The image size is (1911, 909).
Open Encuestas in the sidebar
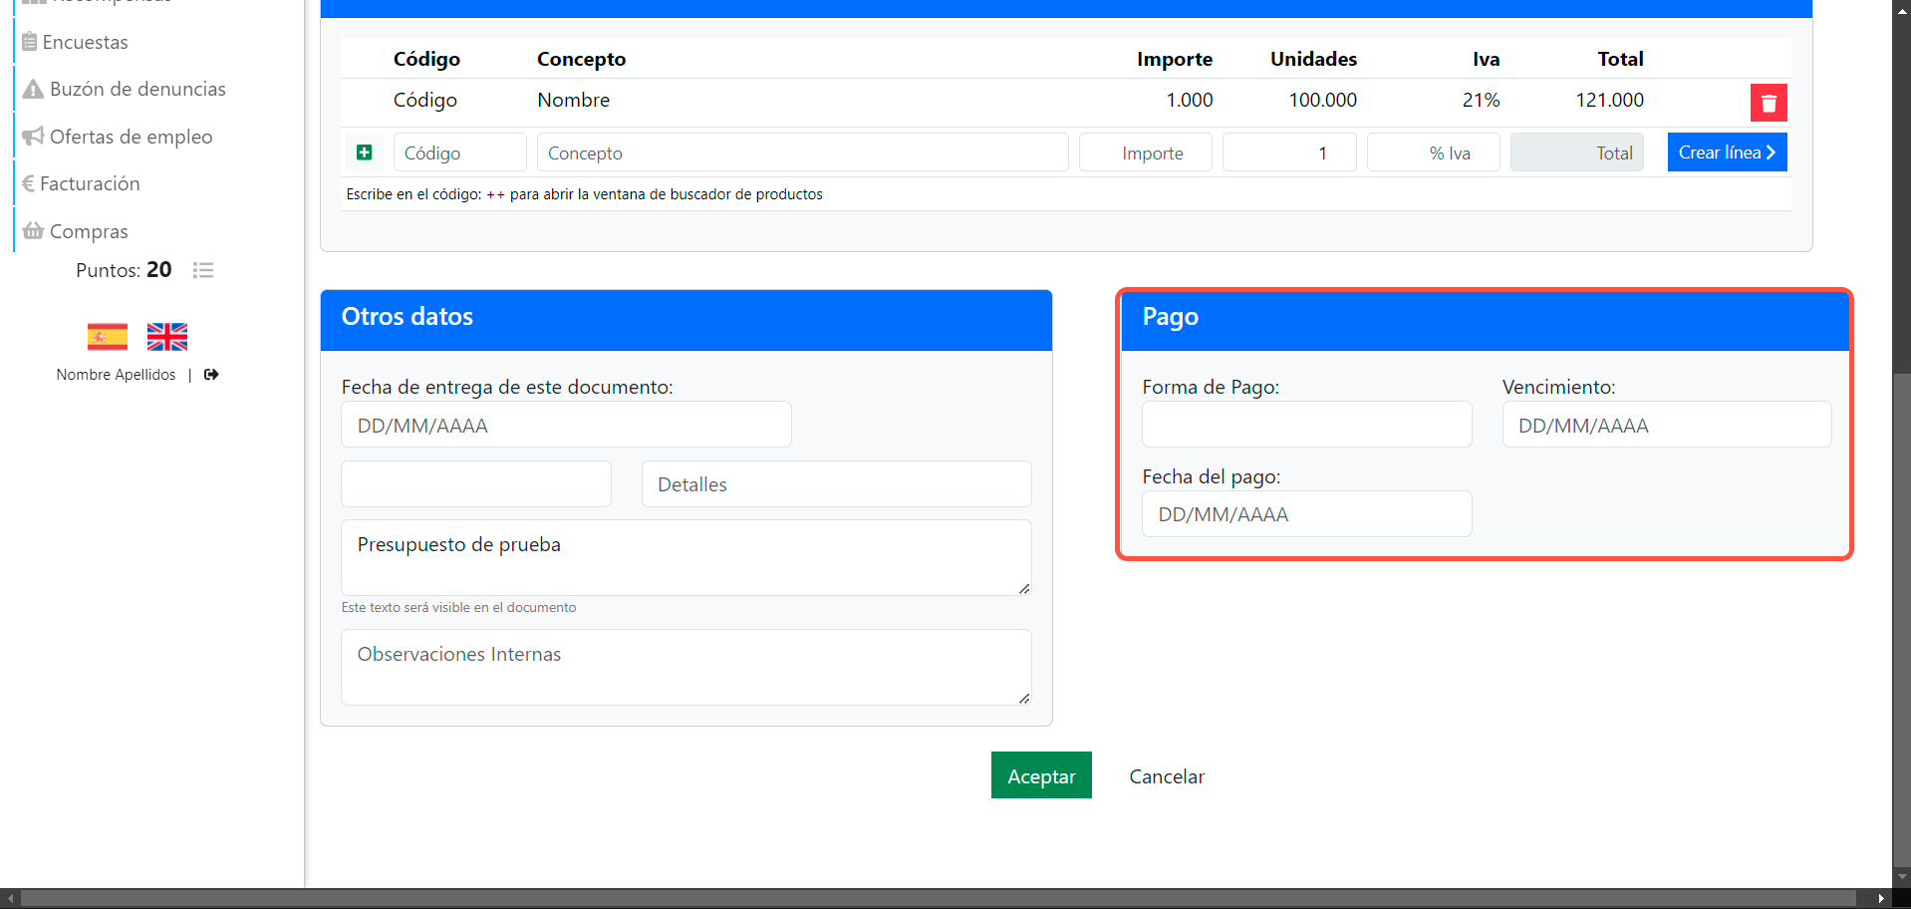point(76,42)
